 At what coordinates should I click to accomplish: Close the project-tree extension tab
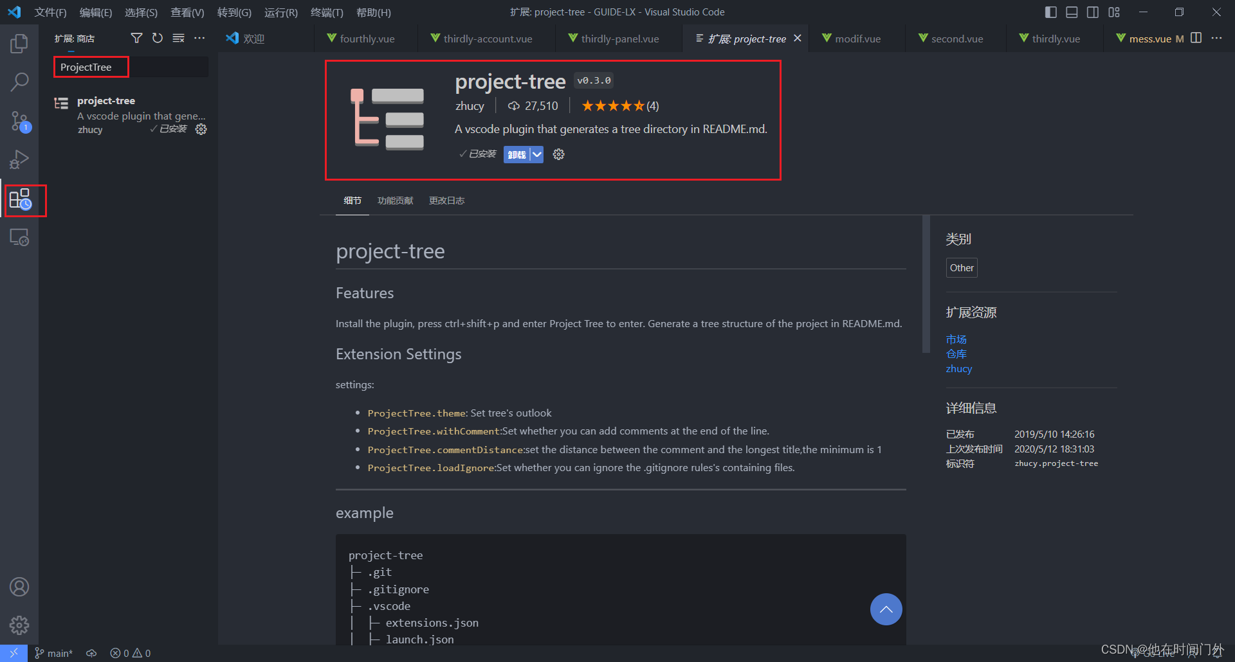(798, 39)
